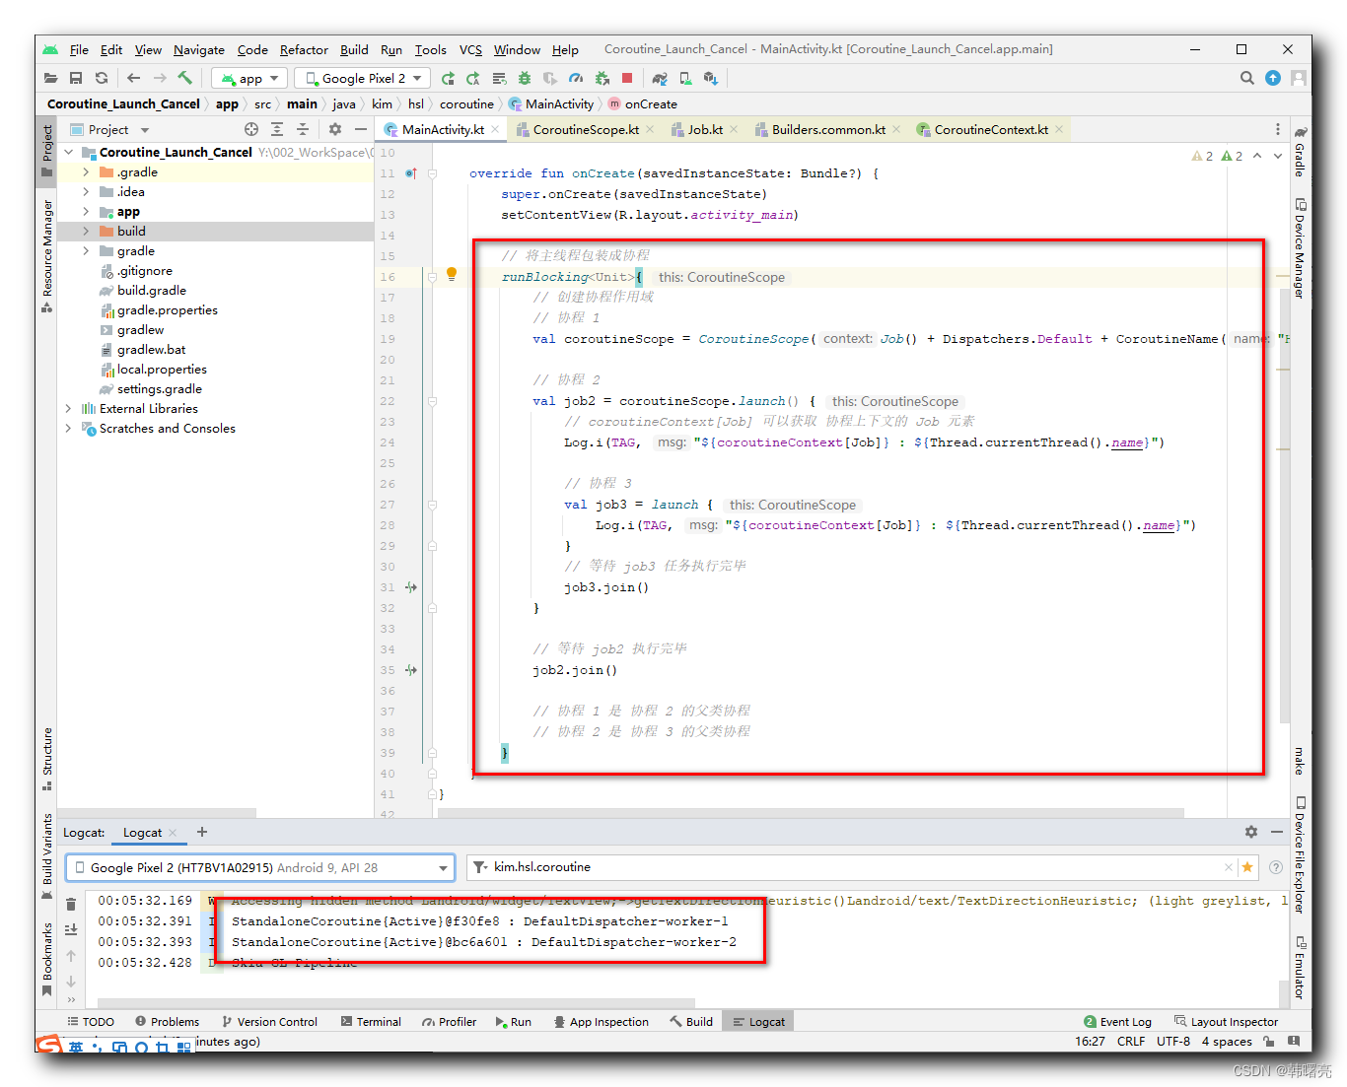This screenshot has width=1347, height=1087.
Task: Click the Sync/reload toolbar icon
Action: [x=102, y=78]
